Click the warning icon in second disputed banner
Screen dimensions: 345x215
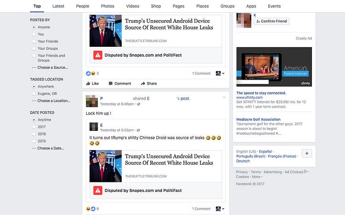[x=98, y=190]
